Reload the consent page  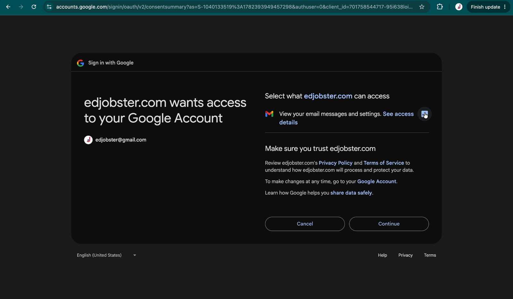coord(34,7)
